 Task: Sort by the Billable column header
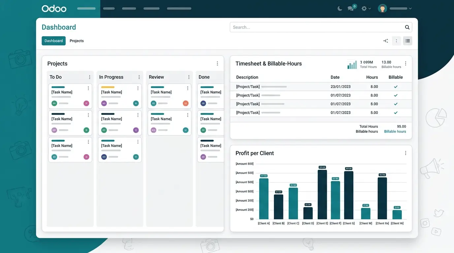[x=396, y=77]
